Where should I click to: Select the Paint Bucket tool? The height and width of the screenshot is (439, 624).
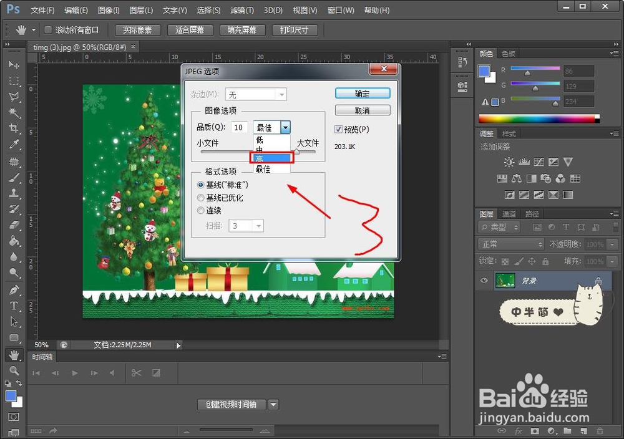click(x=14, y=241)
